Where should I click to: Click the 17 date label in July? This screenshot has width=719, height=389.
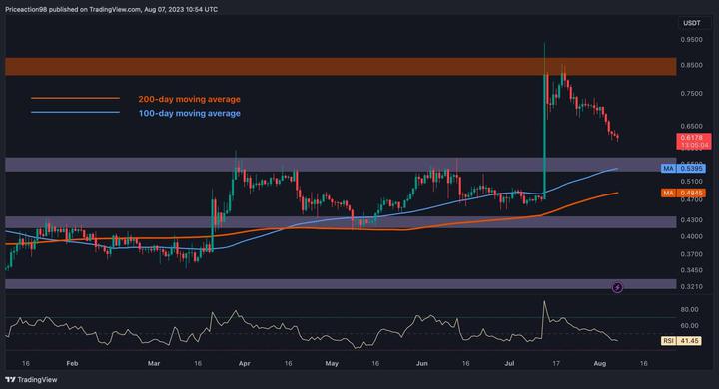[556, 363]
